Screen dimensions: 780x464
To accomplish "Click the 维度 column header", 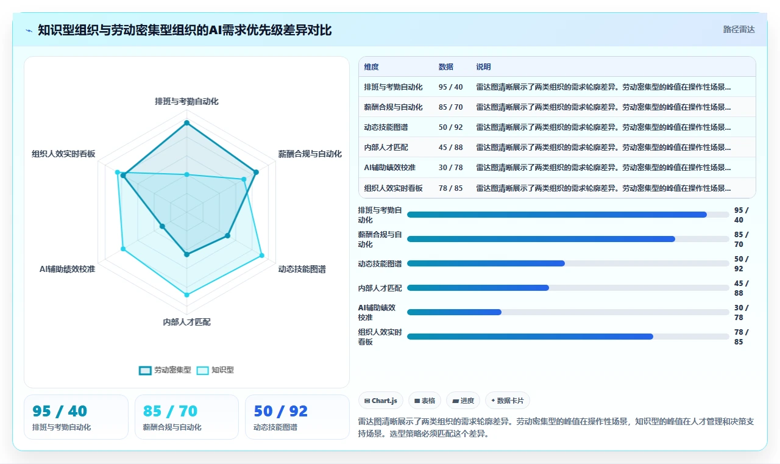I will pyautogui.click(x=371, y=67).
